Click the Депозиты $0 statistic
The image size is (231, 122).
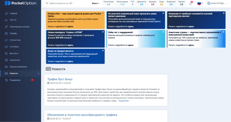pyautogui.click(x=141, y=3)
